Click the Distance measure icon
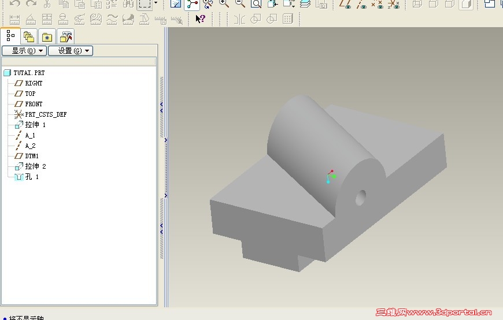This screenshot has height=320, width=503. click(x=14, y=20)
